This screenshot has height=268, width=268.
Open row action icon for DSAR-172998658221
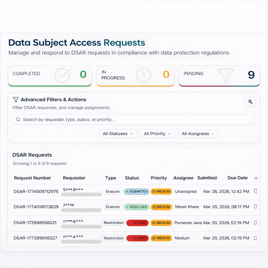pos(255,223)
